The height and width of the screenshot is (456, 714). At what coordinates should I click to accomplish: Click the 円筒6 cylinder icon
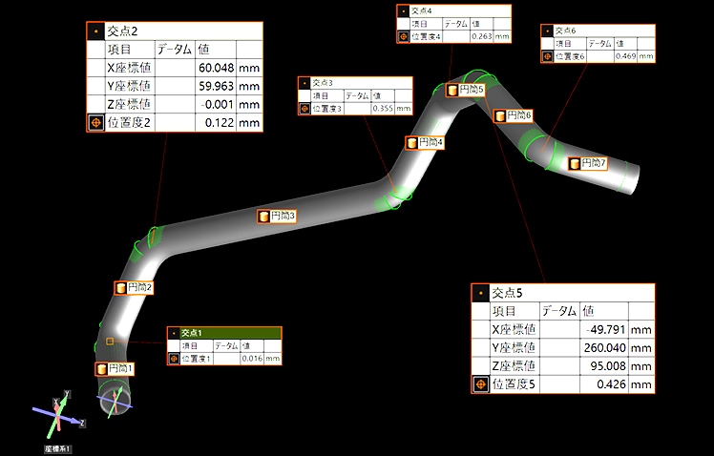[x=500, y=115]
